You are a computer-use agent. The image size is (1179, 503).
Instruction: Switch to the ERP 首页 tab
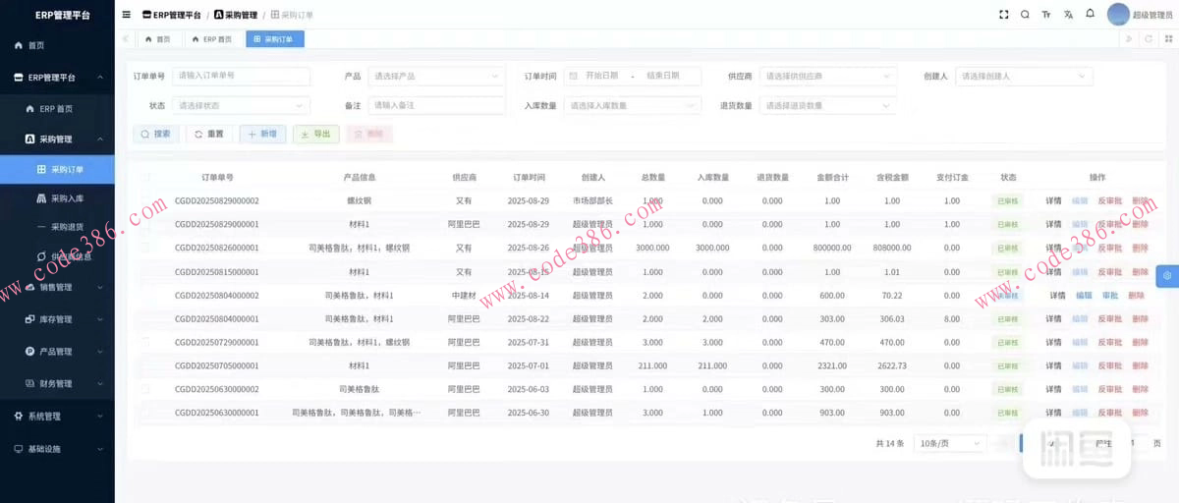[x=212, y=39]
